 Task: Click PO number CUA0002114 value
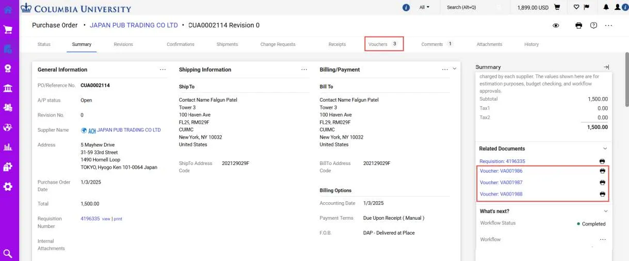click(95, 86)
